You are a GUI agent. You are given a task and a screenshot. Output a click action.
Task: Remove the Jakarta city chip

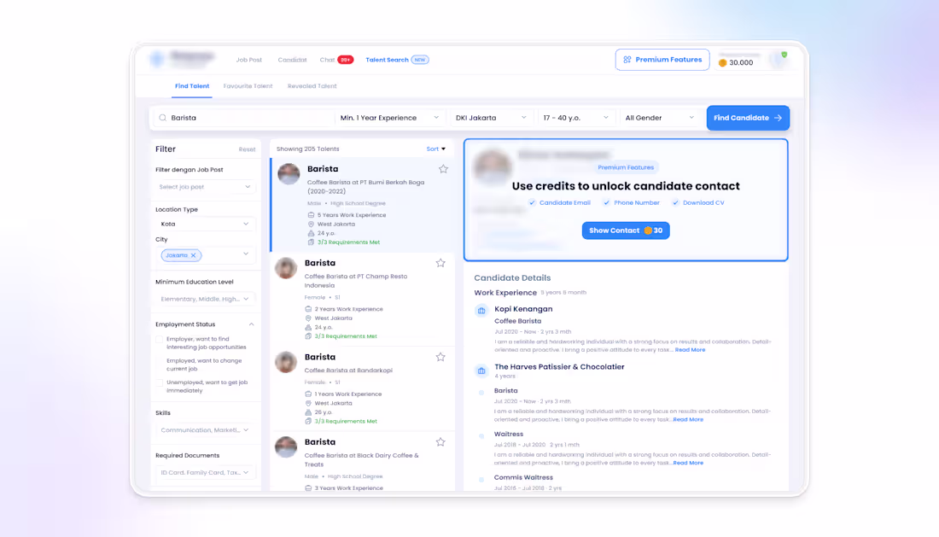pos(194,255)
